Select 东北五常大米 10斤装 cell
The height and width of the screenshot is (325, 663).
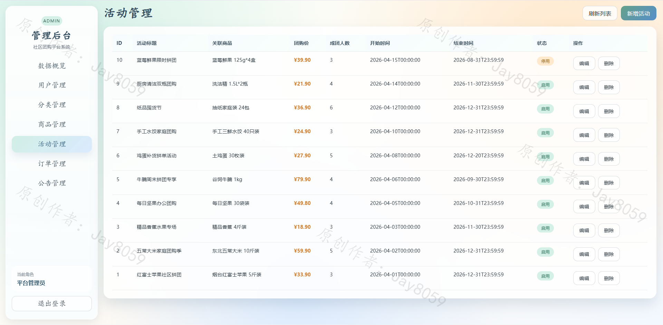pos(236,251)
